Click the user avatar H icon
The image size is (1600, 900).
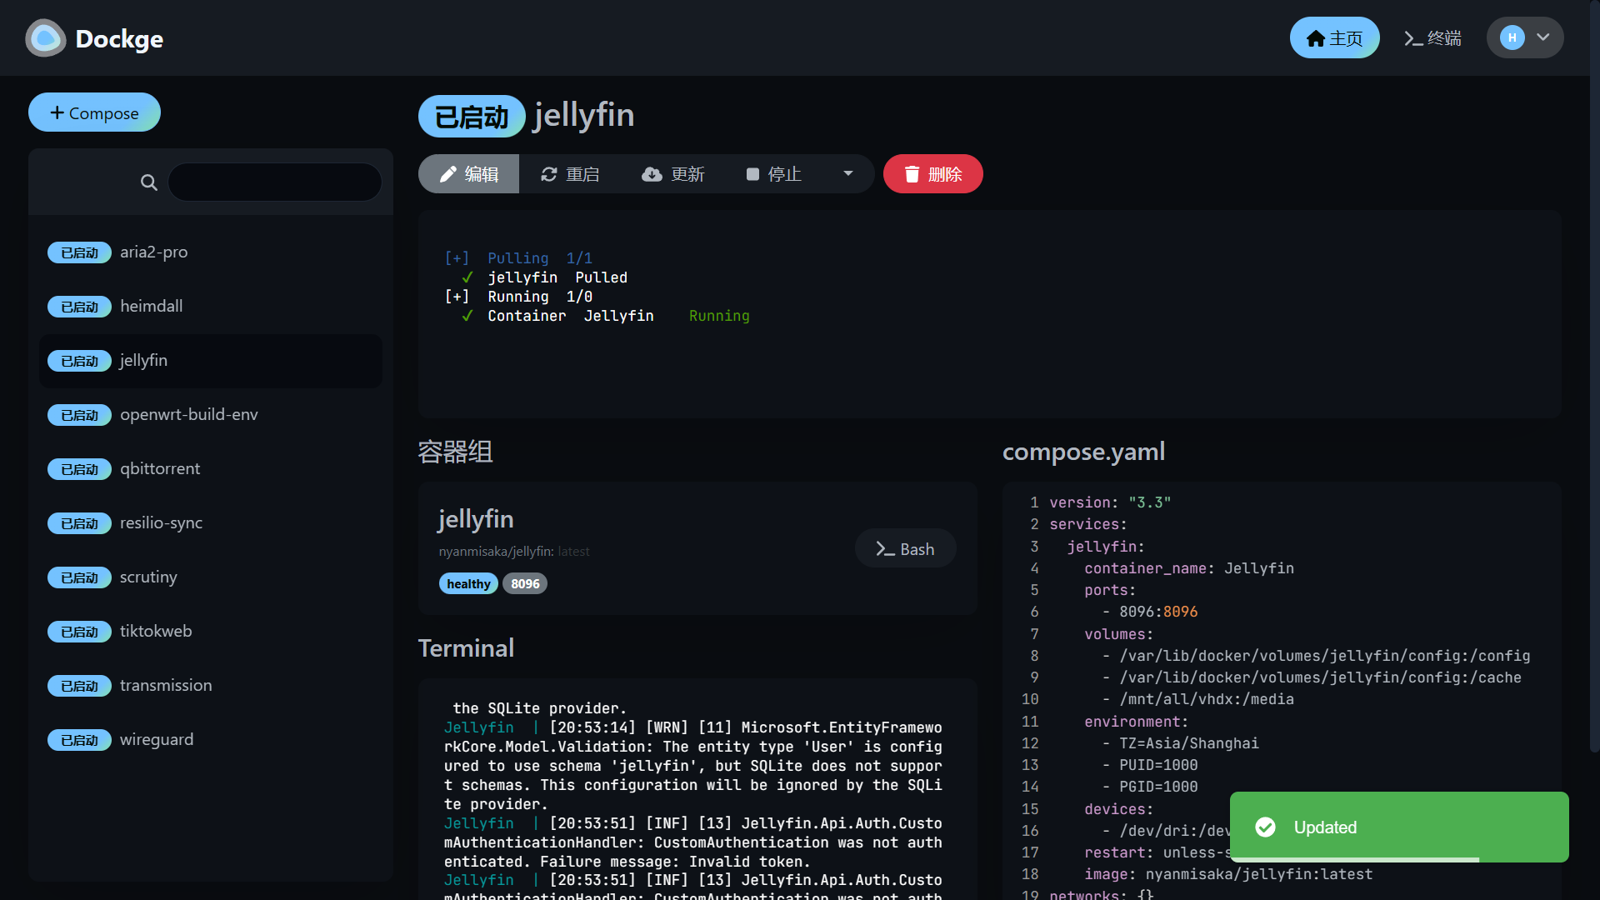coord(1512,37)
